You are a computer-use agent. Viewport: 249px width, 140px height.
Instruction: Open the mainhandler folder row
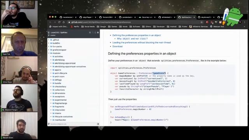pyautogui.click(x=74, y=120)
